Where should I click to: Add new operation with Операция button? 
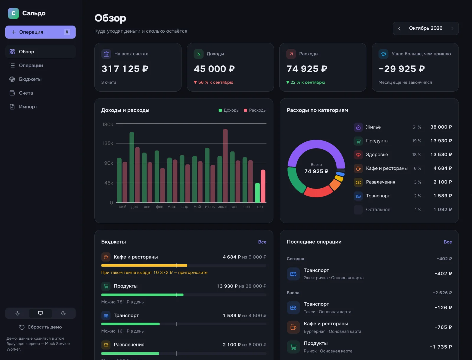point(40,32)
